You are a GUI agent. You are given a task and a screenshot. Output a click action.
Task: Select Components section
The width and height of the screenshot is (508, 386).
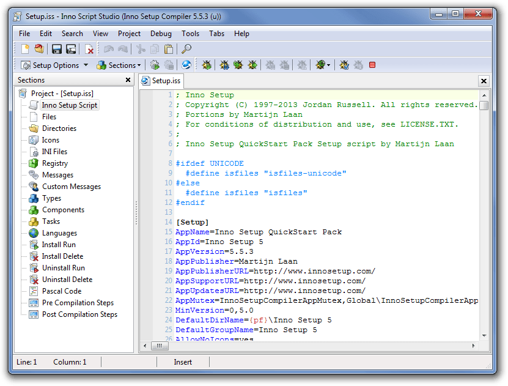coord(63,210)
